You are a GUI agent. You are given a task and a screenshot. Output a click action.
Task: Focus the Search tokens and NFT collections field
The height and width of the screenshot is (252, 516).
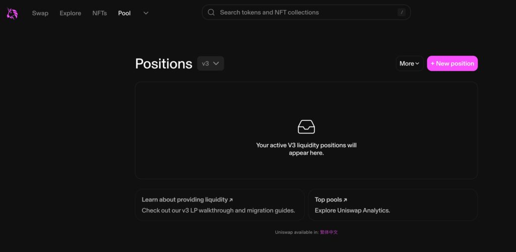(x=306, y=13)
